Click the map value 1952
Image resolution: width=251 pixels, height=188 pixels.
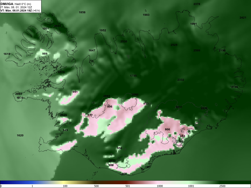point(103,30)
